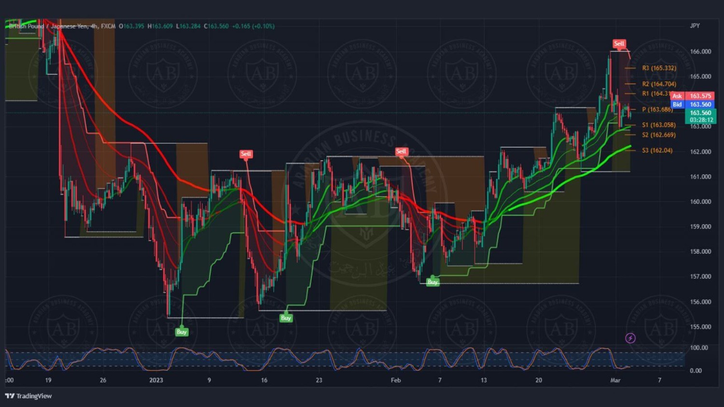The width and height of the screenshot is (724, 407).
Task: Click the S2 (162.669) pivot label
Action: pyautogui.click(x=659, y=135)
